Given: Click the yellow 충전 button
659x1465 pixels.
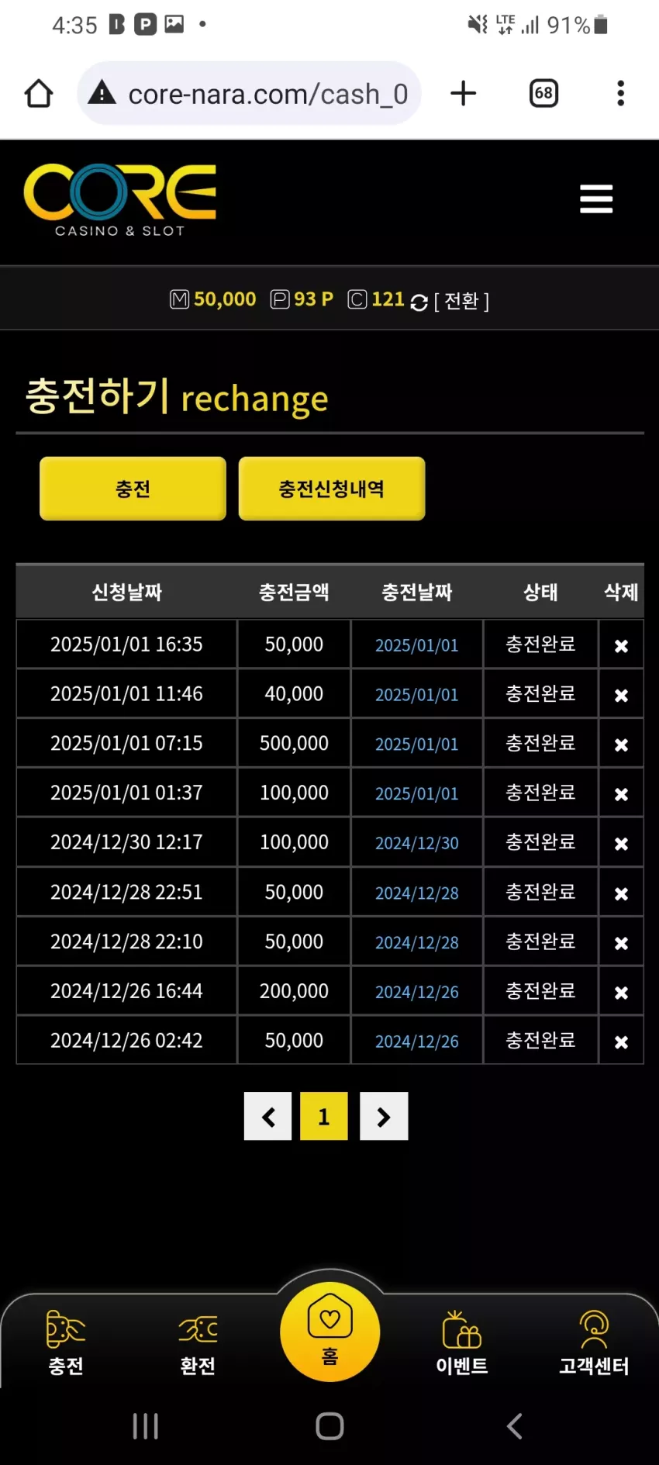Looking at the screenshot, I should (133, 489).
